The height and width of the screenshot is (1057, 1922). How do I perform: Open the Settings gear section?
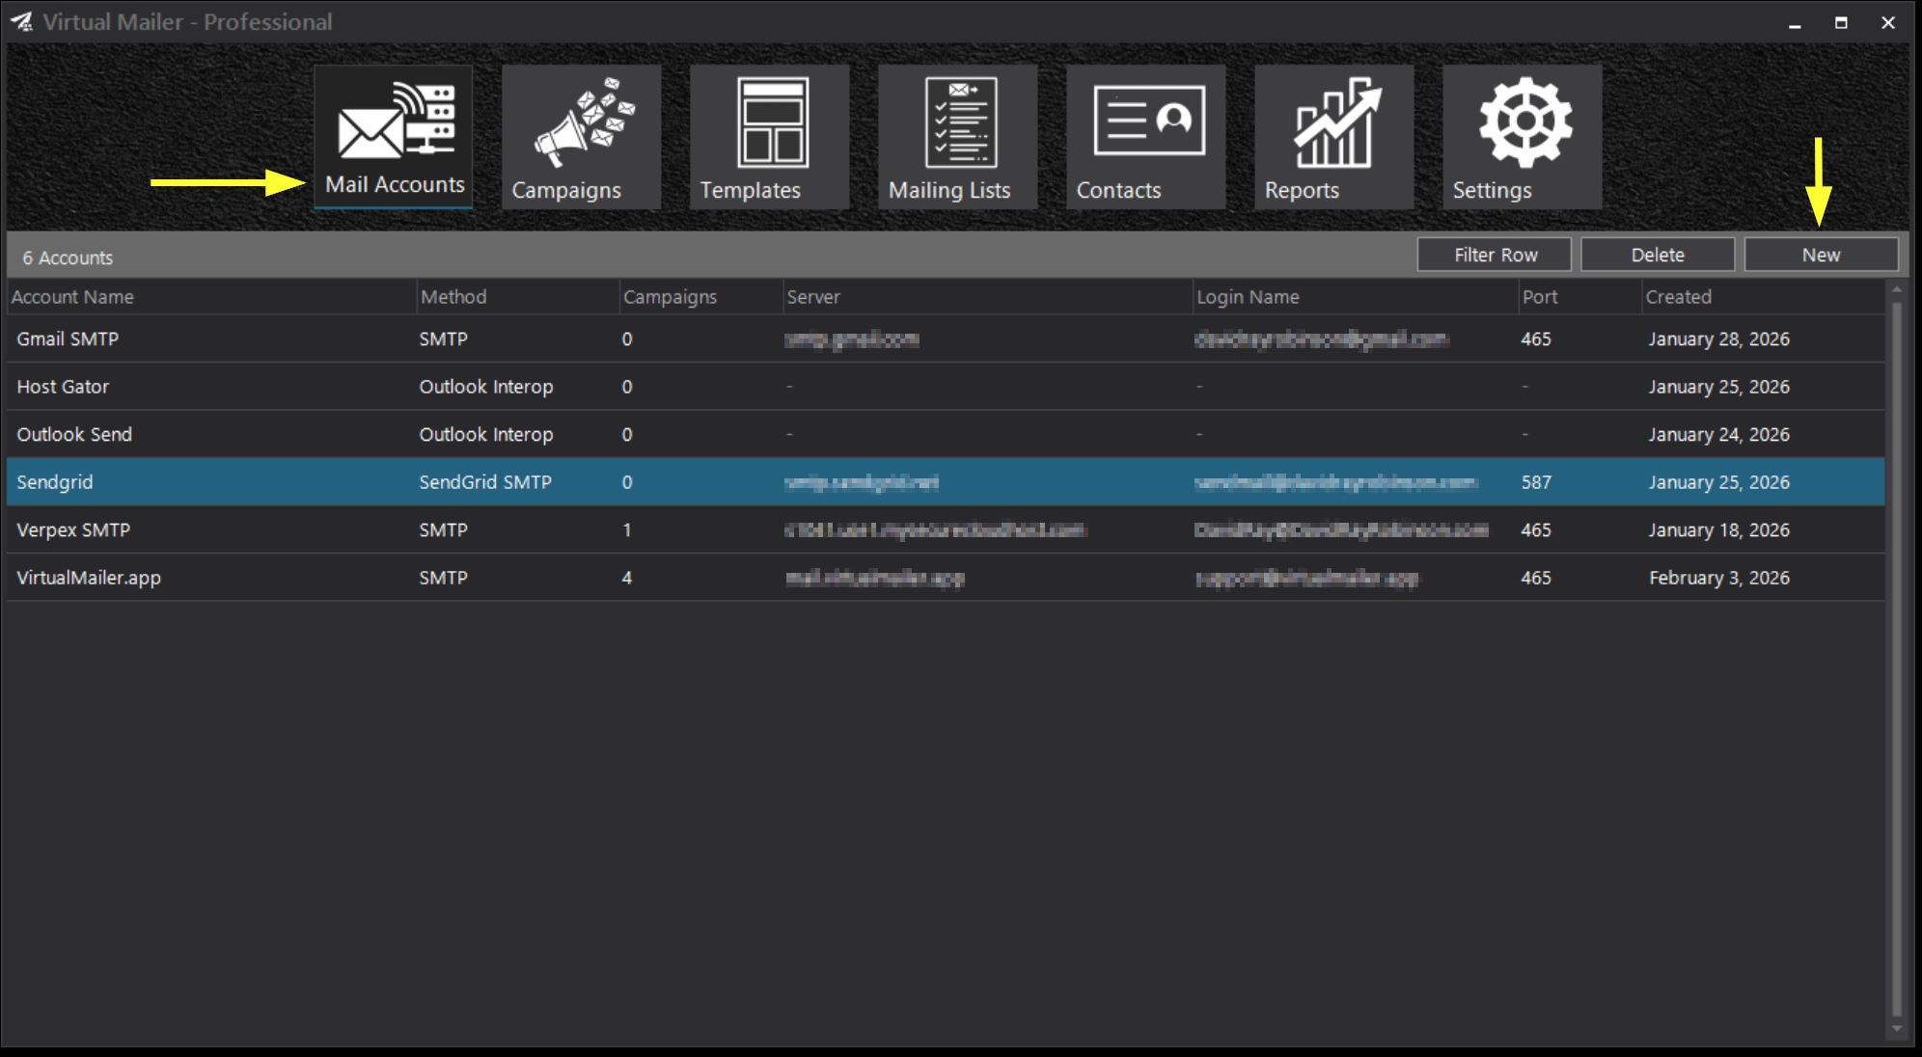click(x=1522, y=137)
